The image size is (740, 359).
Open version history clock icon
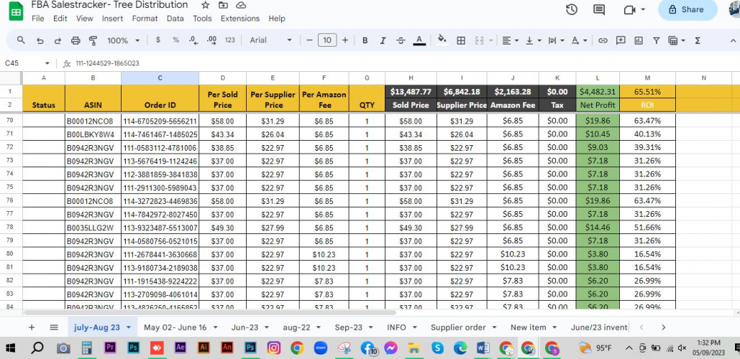coord(572,9)
